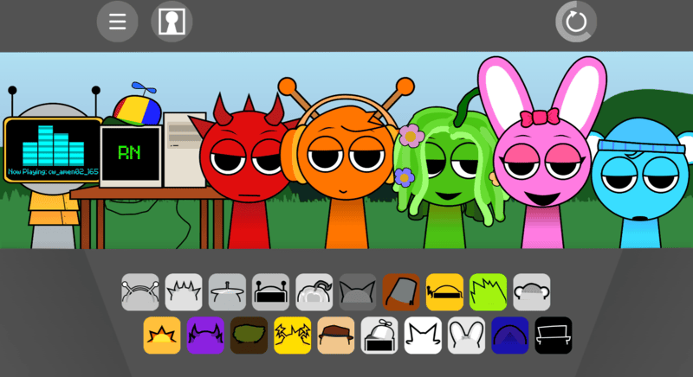The width and height of the screenshot is (693, 377).
Task: Open the hamburger menu
Action: click(x=117, y=22)
